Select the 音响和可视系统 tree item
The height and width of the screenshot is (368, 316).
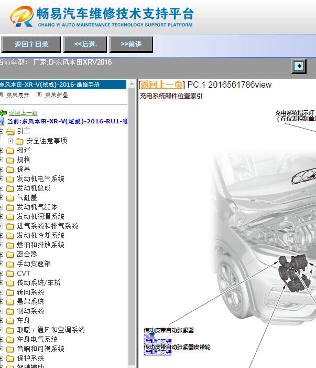[40, 349]
